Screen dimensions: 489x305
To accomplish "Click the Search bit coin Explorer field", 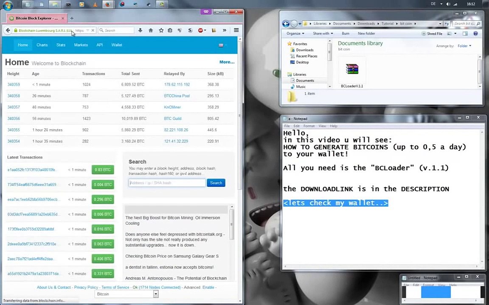I will [467, 23].
